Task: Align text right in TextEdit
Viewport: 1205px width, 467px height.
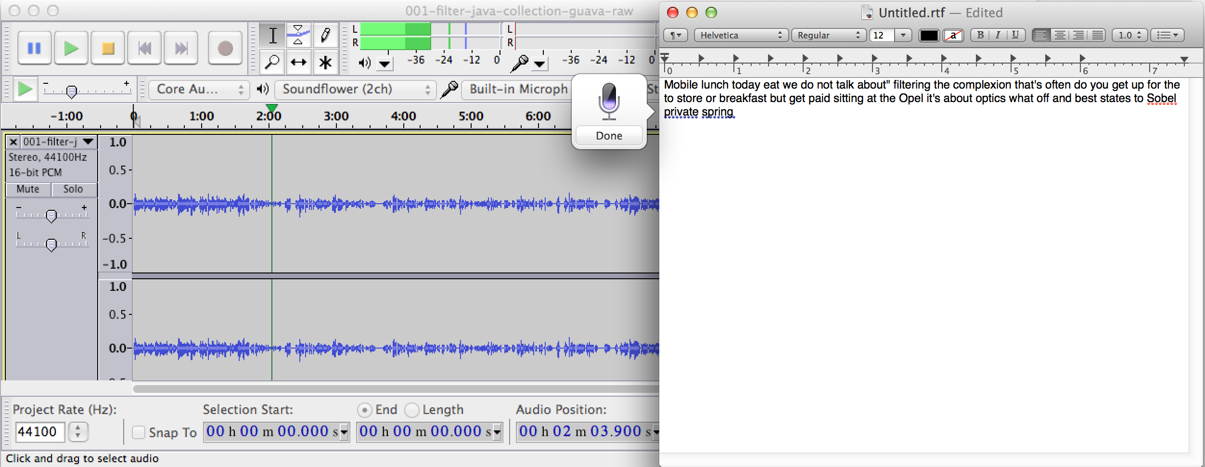Action: [1079, 35]
